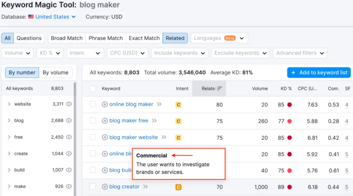Click plus icon beside blog creator keyword
This screenshot has height=196, width=353.
pyautogui.click(x=105, y=187)
